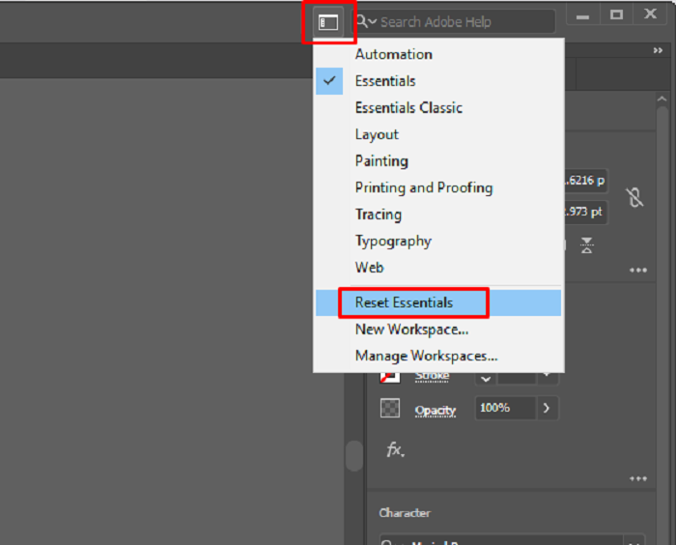Open the Stroke weight dropdown
Image resolution: width=676 pixels, height=545 pixels.
click(x=486, y=376)
